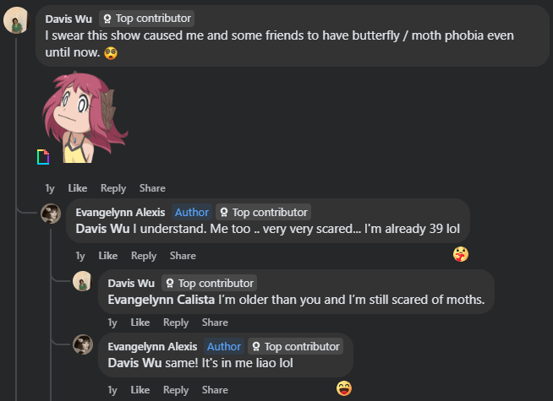Screen dimensions: 553x401
Task: Like Evangelynn's 'I understand' reply
Action: 107,256
